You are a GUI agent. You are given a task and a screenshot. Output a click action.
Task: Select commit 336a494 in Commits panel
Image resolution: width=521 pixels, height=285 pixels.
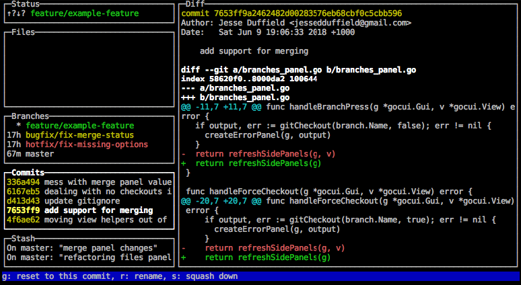point(88,181)
